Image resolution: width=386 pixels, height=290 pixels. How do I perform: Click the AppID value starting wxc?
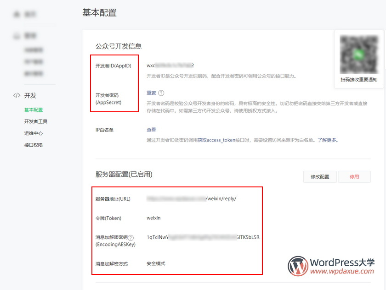(x=170, y=66)
